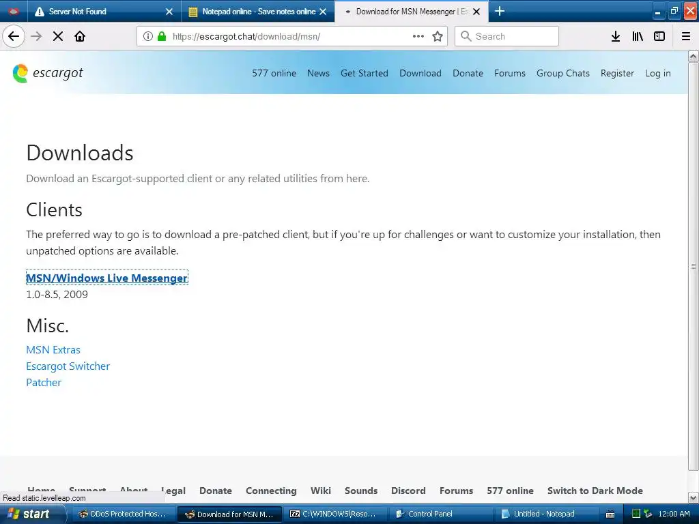
Task: Click the footer Connecting link
Action: [x=271, y=491]
